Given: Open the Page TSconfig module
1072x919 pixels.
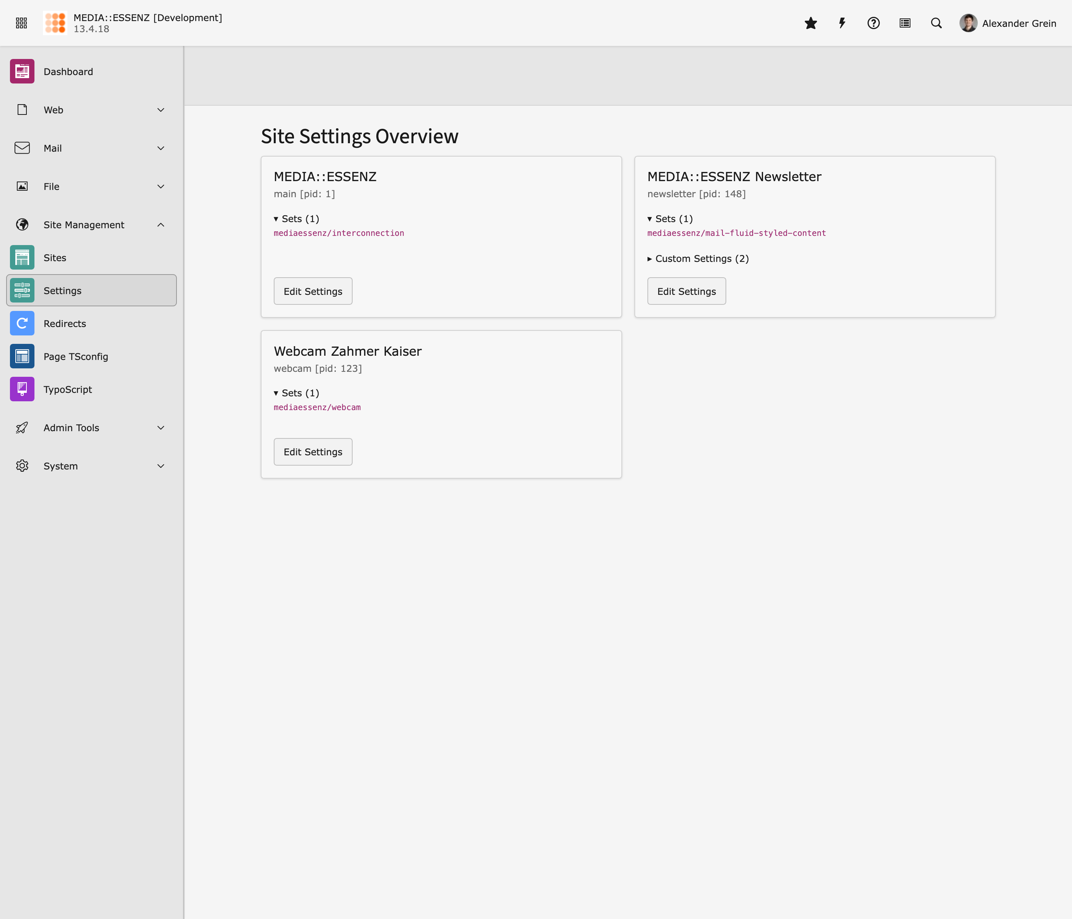Looking at the screenshot, I should point(75,356).
